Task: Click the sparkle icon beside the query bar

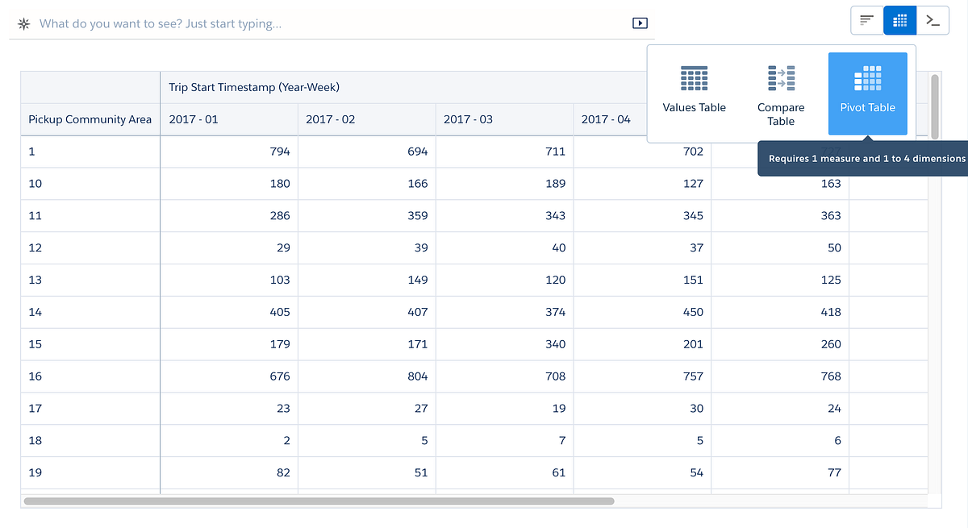Action: [23, 23]
